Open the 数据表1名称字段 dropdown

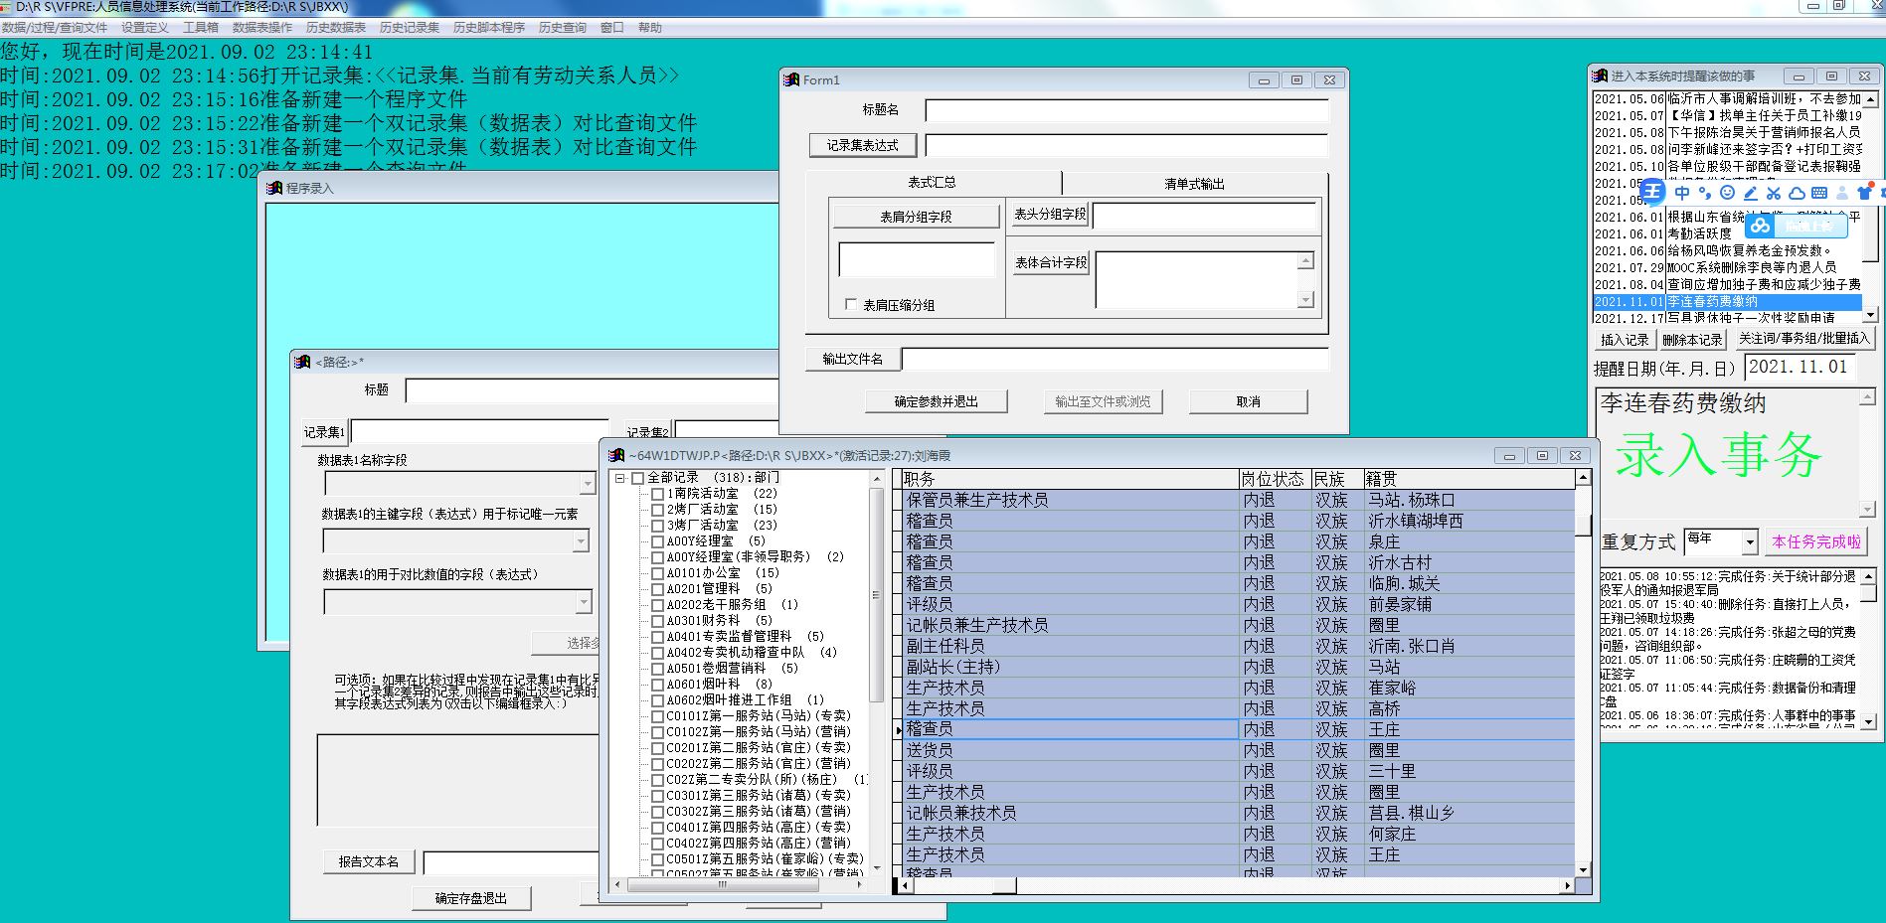pyautogui.click(x=586, y=484)
